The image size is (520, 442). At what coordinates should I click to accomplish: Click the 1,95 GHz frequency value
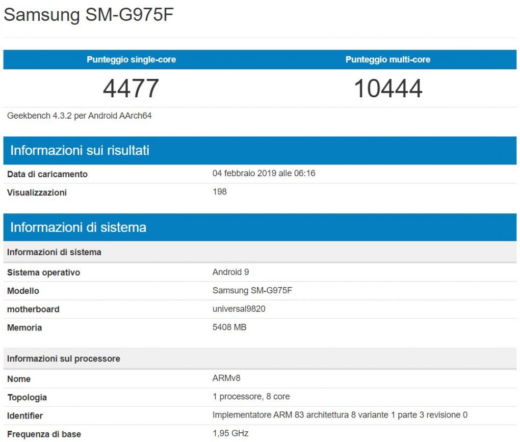(x=230, y=433)
